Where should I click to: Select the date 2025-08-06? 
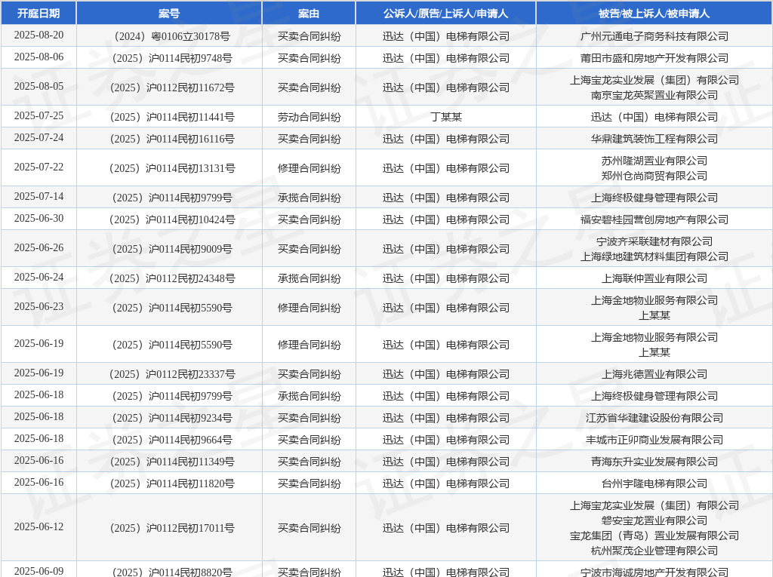point(39,57)
